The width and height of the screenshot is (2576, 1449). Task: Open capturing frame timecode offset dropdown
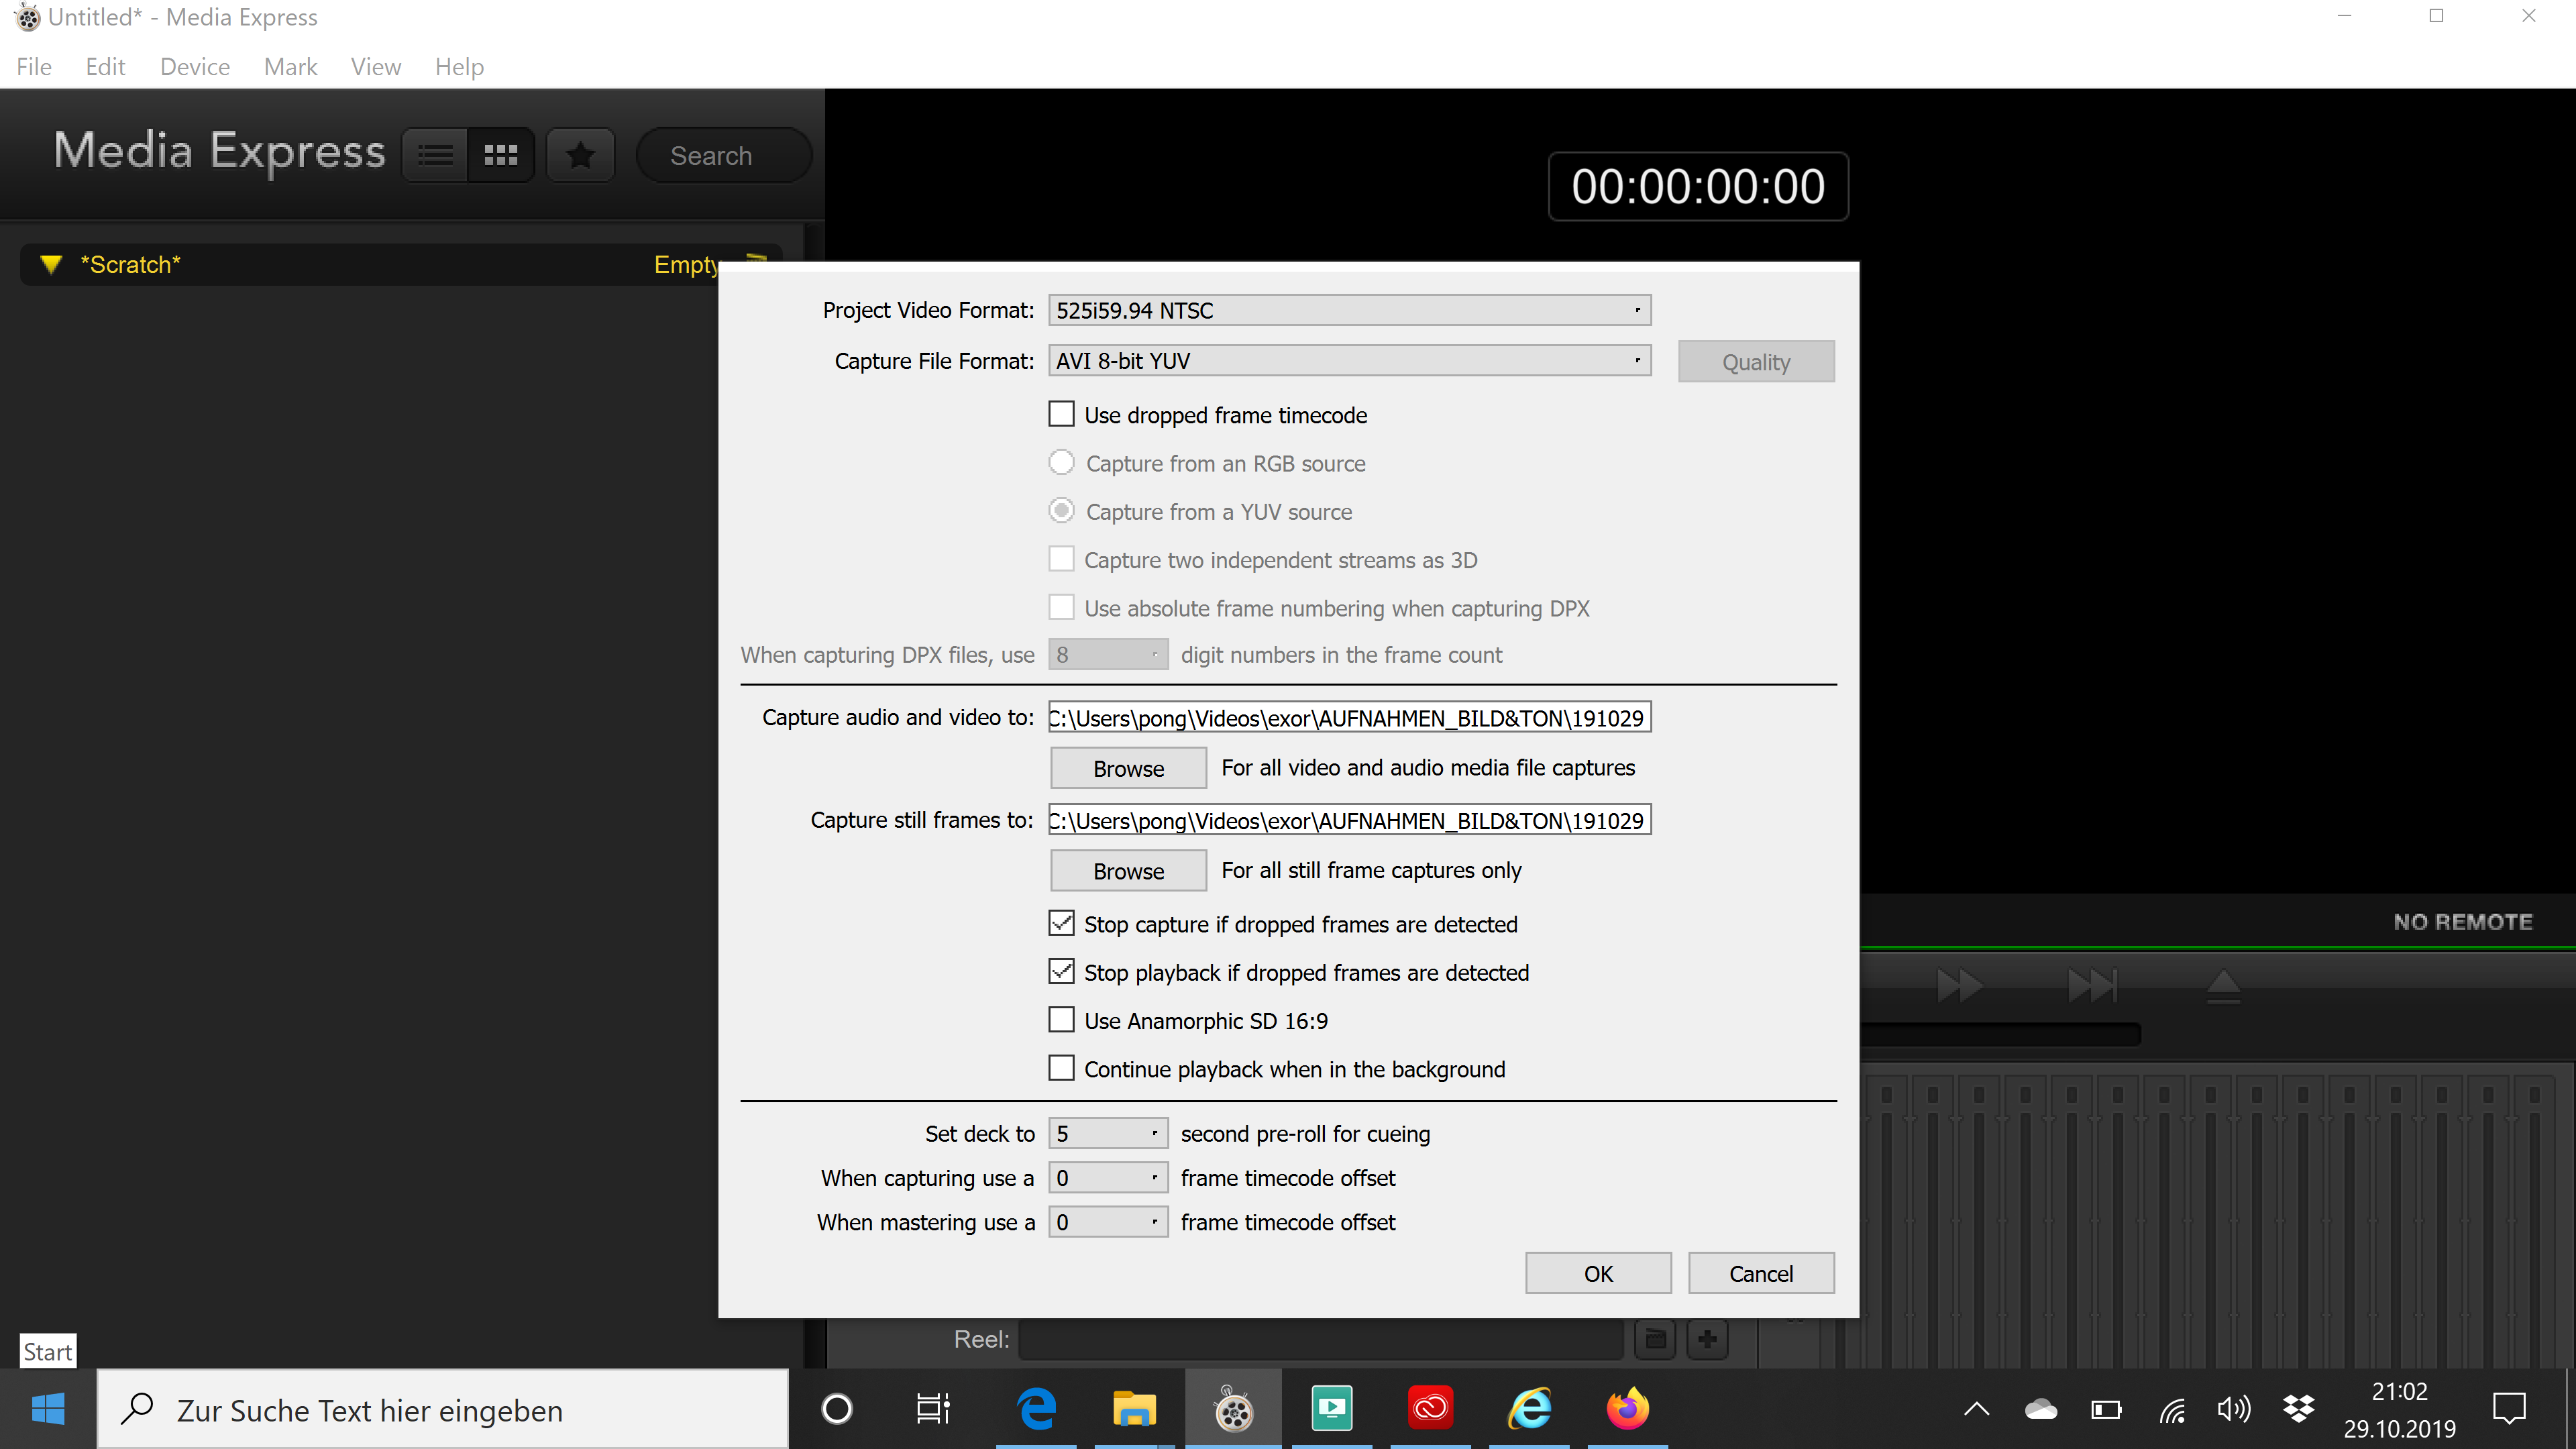(1108, 1178)
